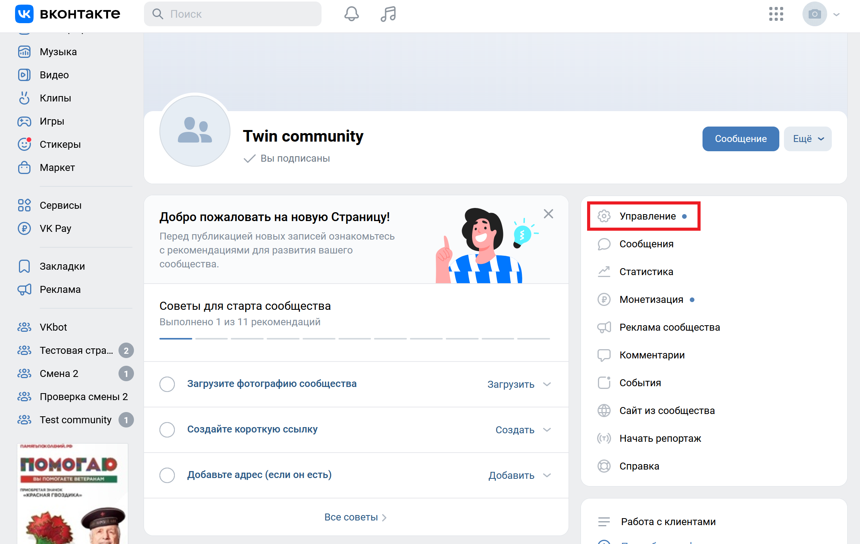
Task: Toggle circle for Создайте короткую ссылку
Action: click(x=167, y=430)
